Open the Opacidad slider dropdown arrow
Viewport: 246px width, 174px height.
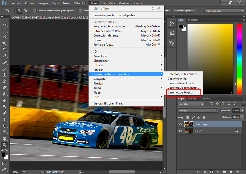coord(242,110)
